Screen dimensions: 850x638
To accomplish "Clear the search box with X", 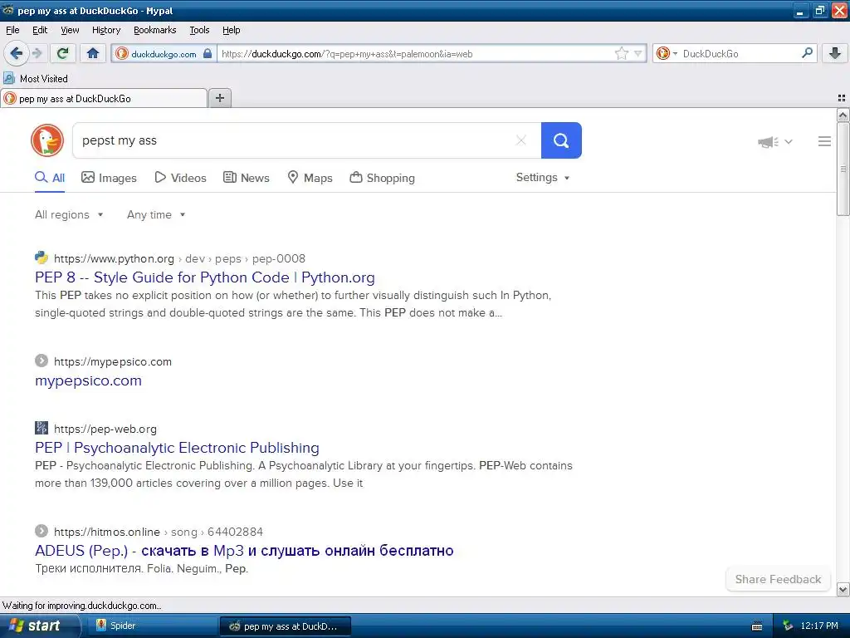I will pos(521,140).
